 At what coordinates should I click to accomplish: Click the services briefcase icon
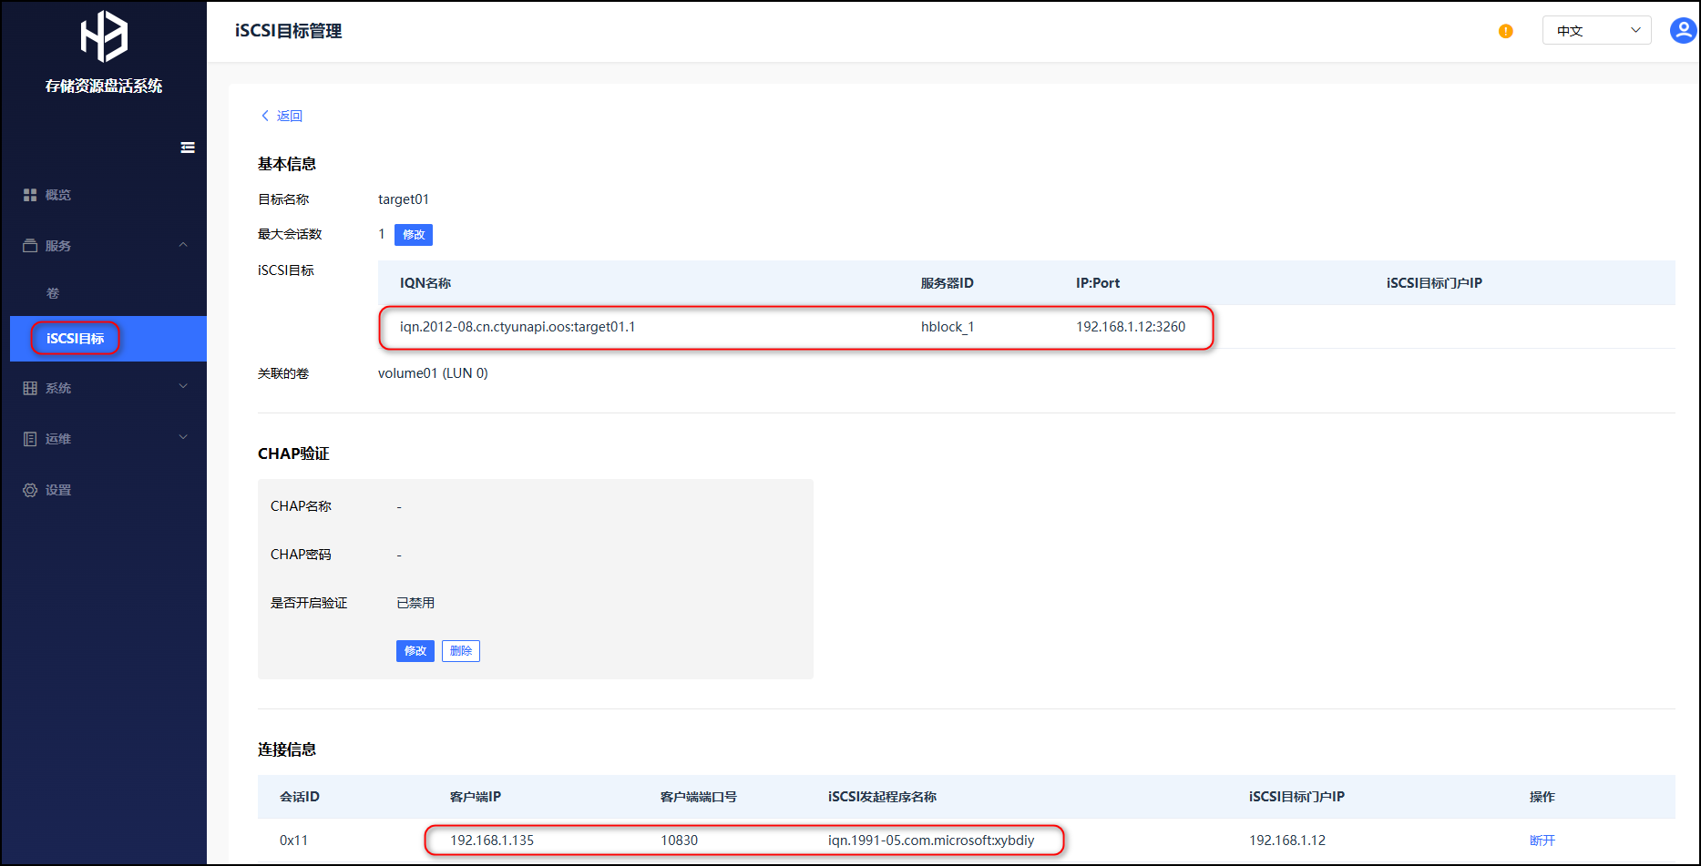click(30, 246)
